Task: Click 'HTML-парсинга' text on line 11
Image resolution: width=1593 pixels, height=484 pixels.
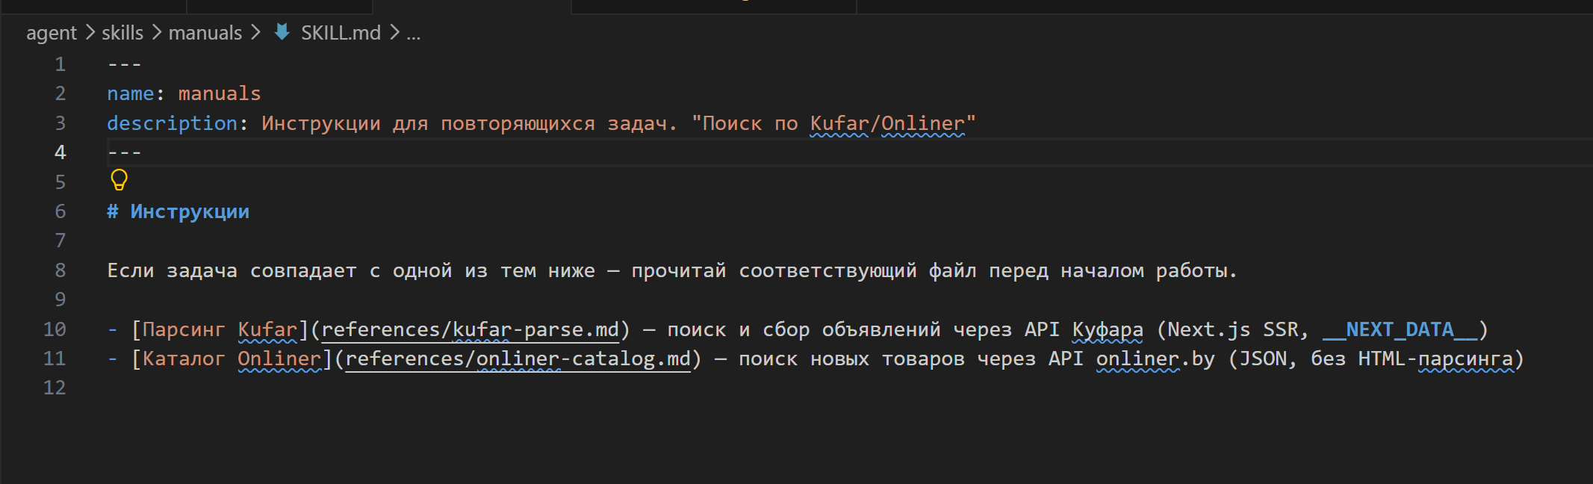Action: click(x=1435, y=359)
